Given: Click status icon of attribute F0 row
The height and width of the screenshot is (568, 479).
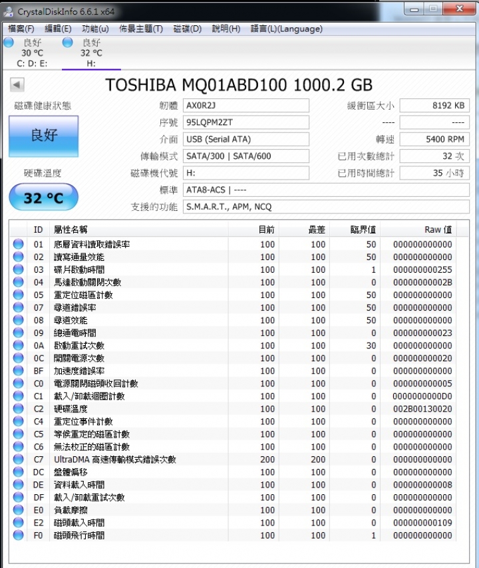Looking at the screenshot, I should pos(18,535).
